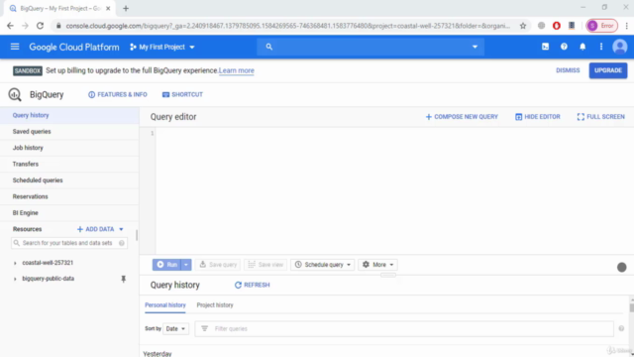Viewport: 634px width, 357px height.
Task: Open the user account avatar
Action: (x=619, y=47)
